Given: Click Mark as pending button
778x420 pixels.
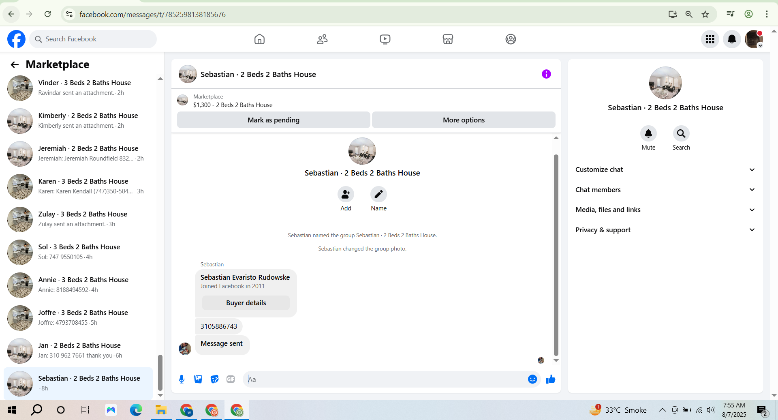Looking at the screenshot, I should coord(274,120).
